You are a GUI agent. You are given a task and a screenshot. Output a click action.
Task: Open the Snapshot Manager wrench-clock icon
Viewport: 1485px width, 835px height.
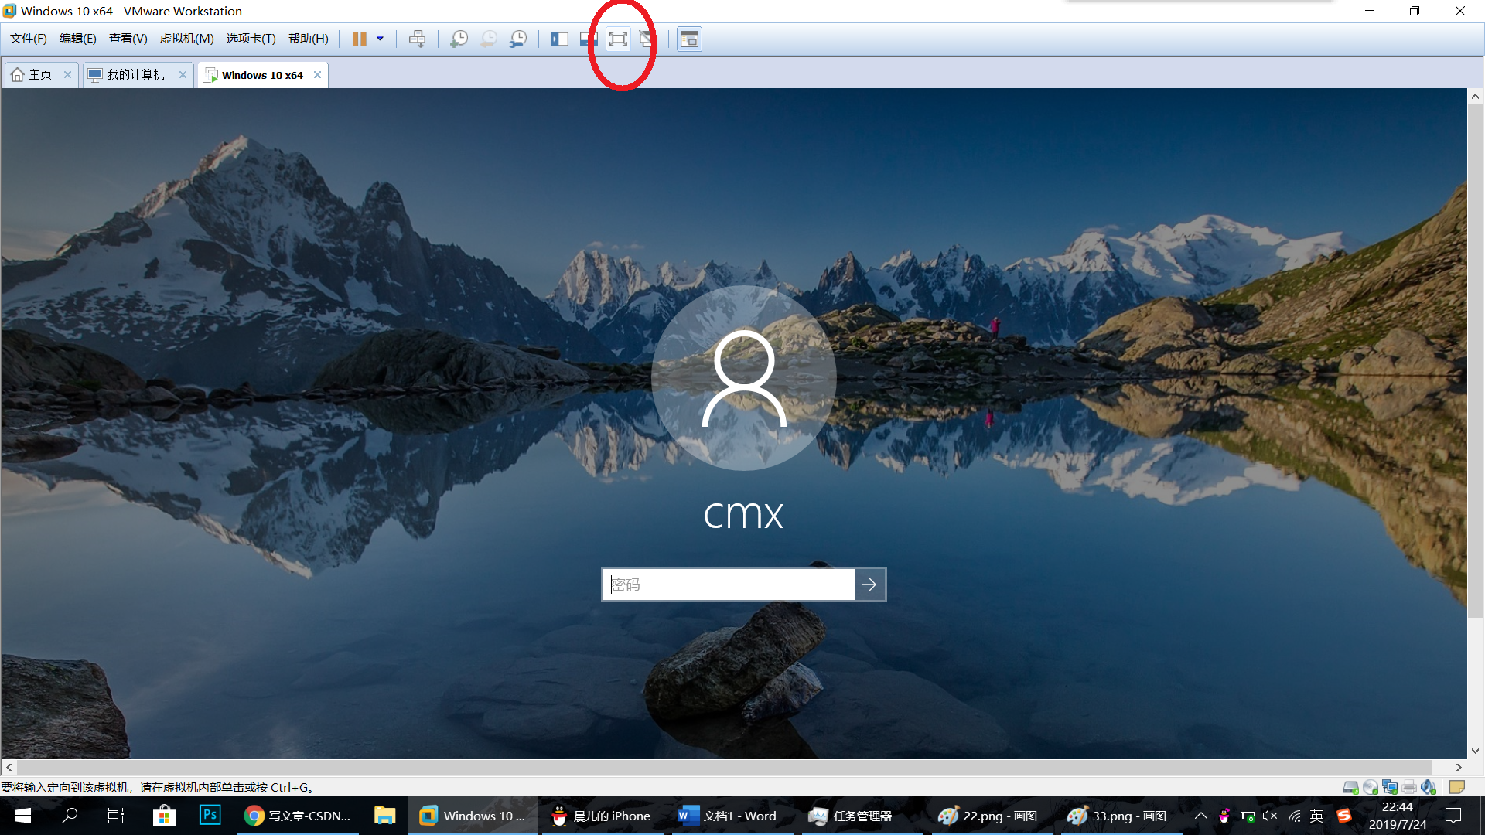(518, 39)
